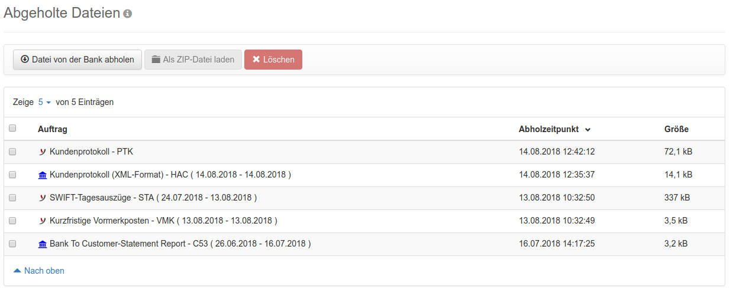Open the Kurzfristige Vormerkposten - VMK entry
This screenshot has height=292, width=730.
tap(163, 221)
